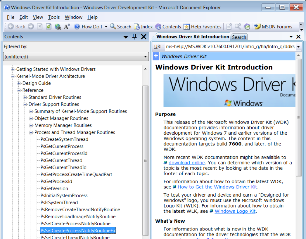Open the active documents list dropdown

click(x=291, y=37)
